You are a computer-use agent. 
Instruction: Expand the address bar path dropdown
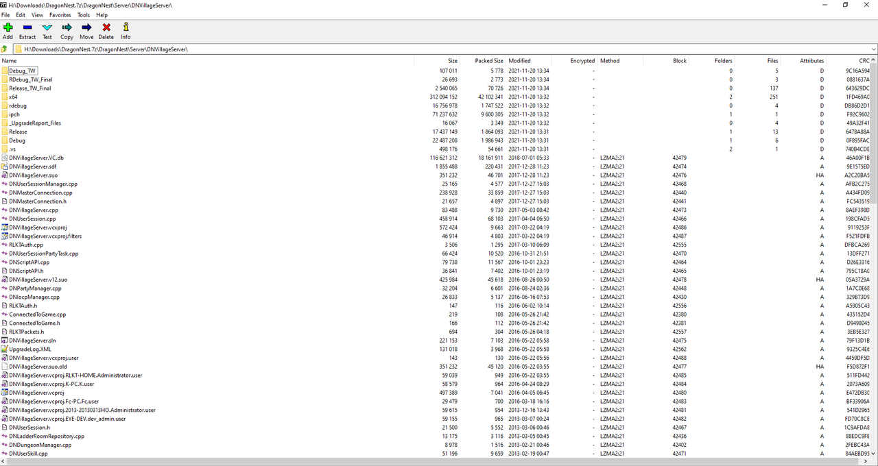click(x=873, y=49)
